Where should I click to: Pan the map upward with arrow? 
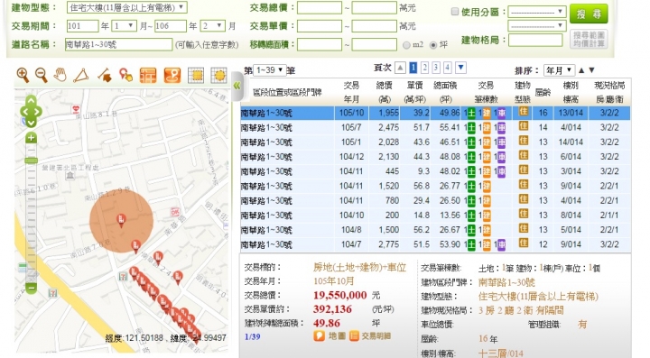[31, 100]
